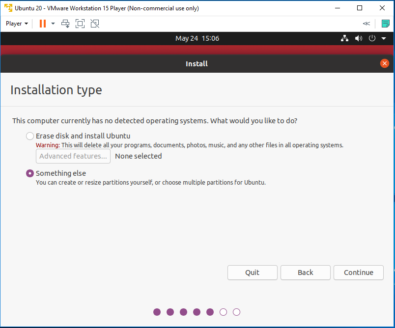Click the 'Installation type' heading
This screenshot has height=328, width=395.
pyautogui.click(x=56, y=90)
